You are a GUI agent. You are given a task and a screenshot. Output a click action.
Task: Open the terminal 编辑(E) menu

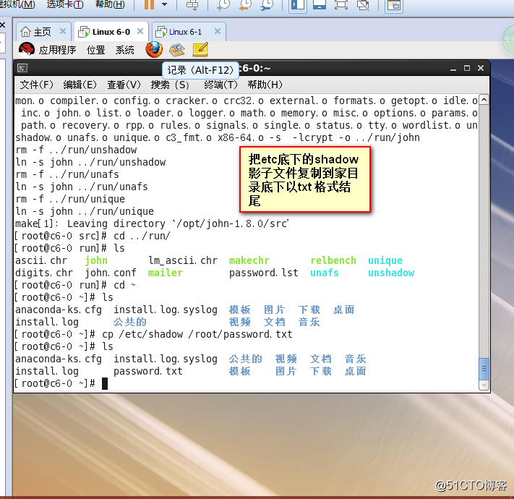pos(80,85)
